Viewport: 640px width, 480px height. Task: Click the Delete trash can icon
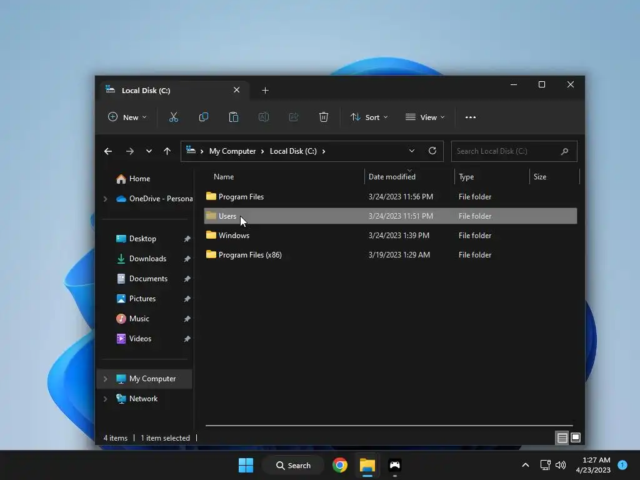pos(324,117)
